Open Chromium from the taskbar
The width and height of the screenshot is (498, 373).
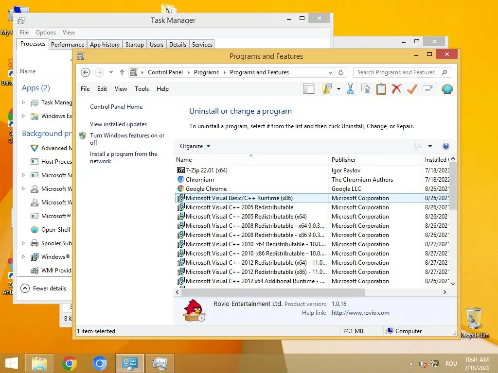tap(99, 363)
